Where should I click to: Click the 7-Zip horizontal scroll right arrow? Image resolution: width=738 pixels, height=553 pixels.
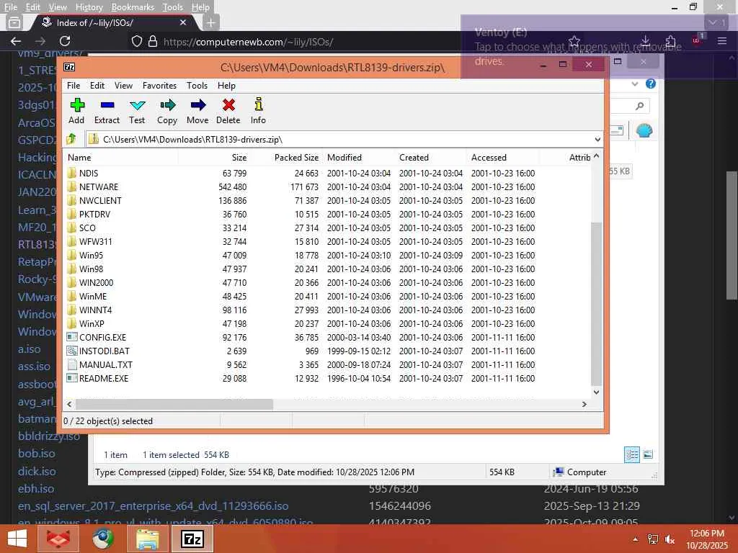click(x=584, y=404)
